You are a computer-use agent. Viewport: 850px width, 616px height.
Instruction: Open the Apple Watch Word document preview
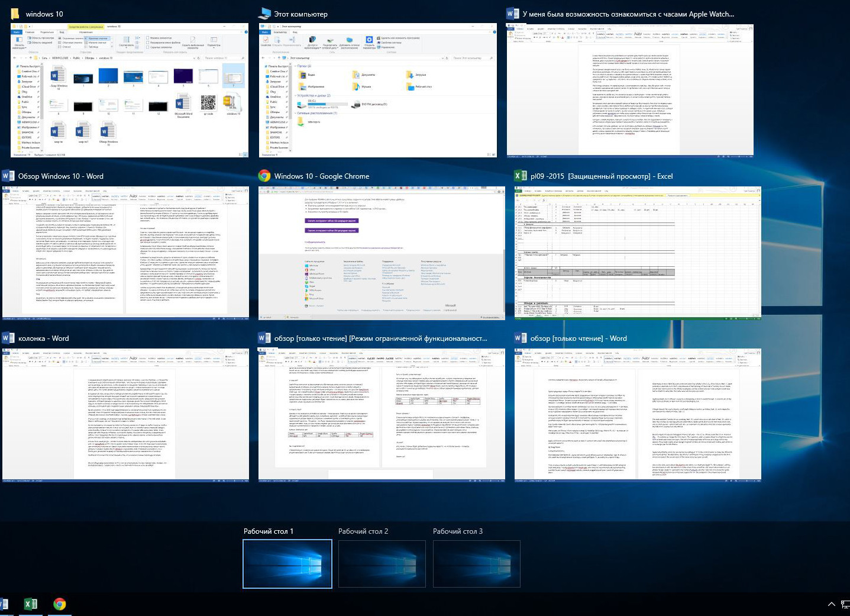click(x=630, y=90)
